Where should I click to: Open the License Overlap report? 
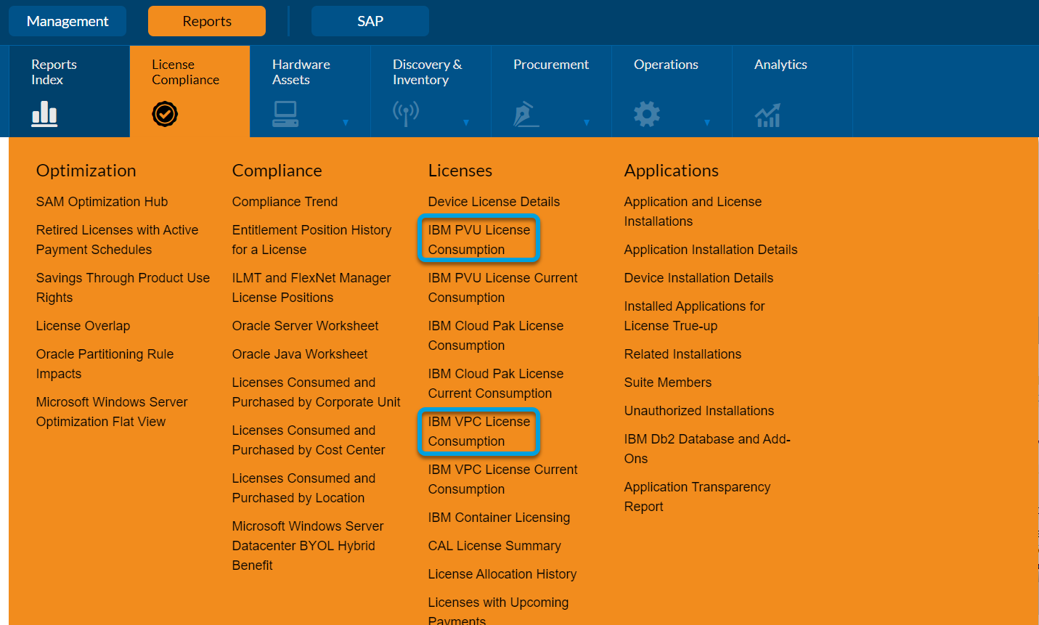83,326
